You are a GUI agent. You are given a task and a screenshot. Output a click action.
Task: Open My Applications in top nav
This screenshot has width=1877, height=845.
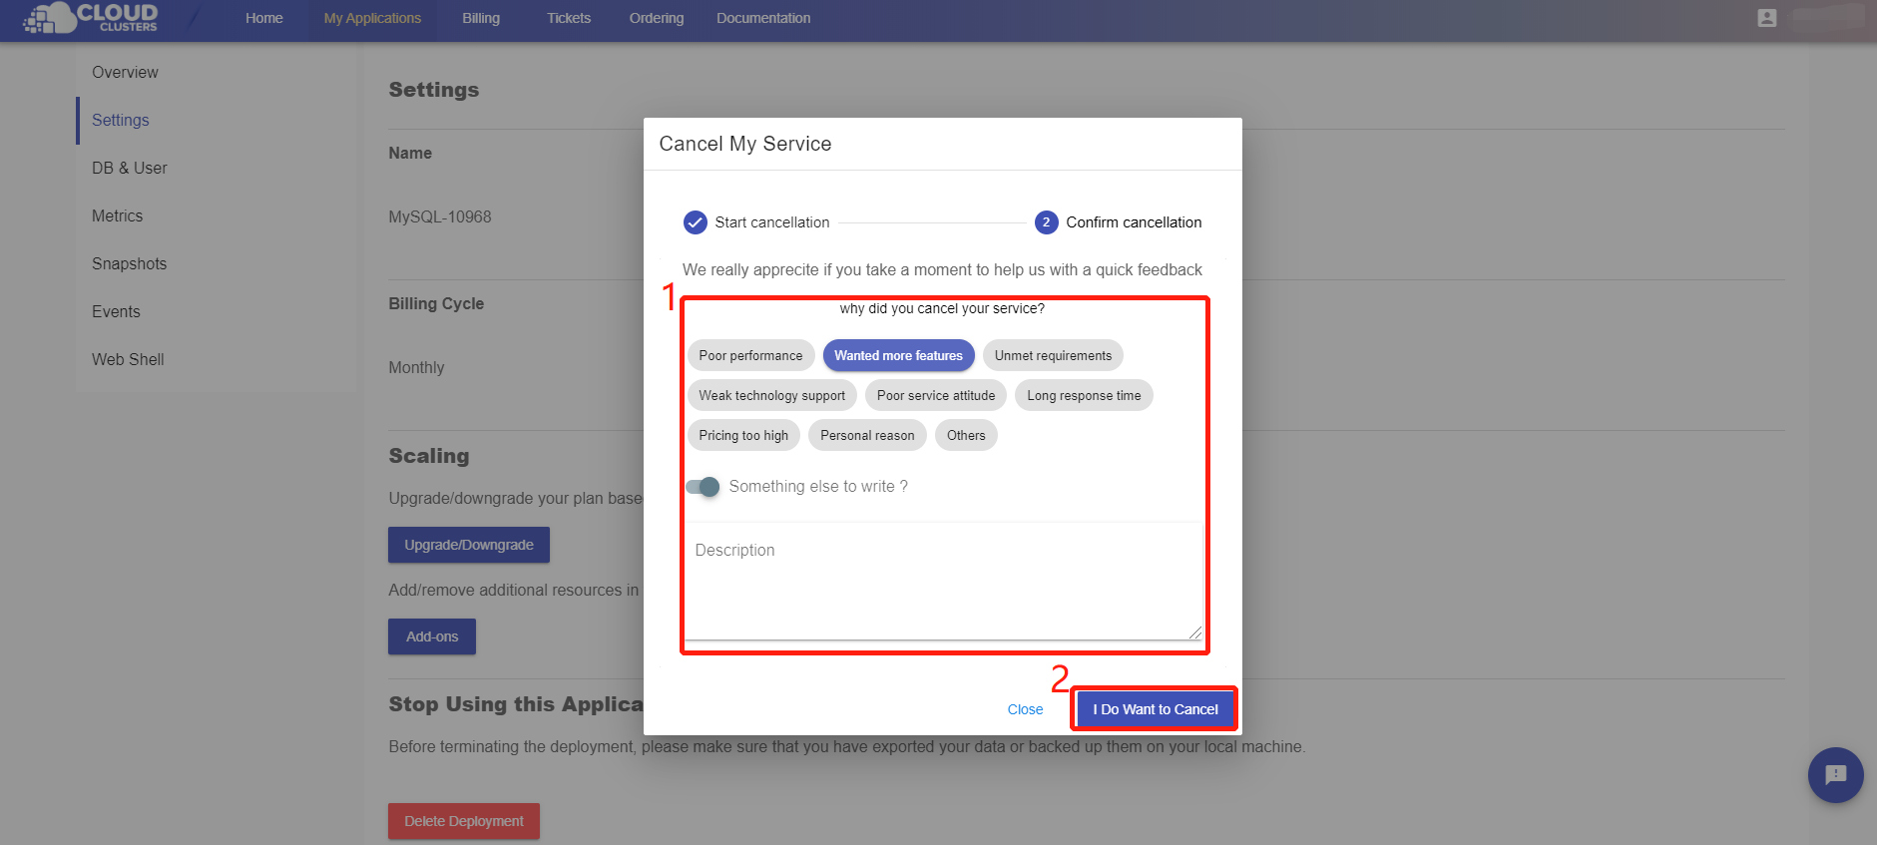pyautogui.click(x=372, y=18)
